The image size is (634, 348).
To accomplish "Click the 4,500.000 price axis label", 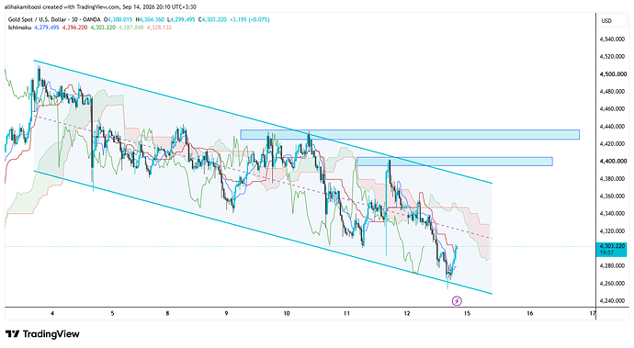I will click(x=613, y=74).
